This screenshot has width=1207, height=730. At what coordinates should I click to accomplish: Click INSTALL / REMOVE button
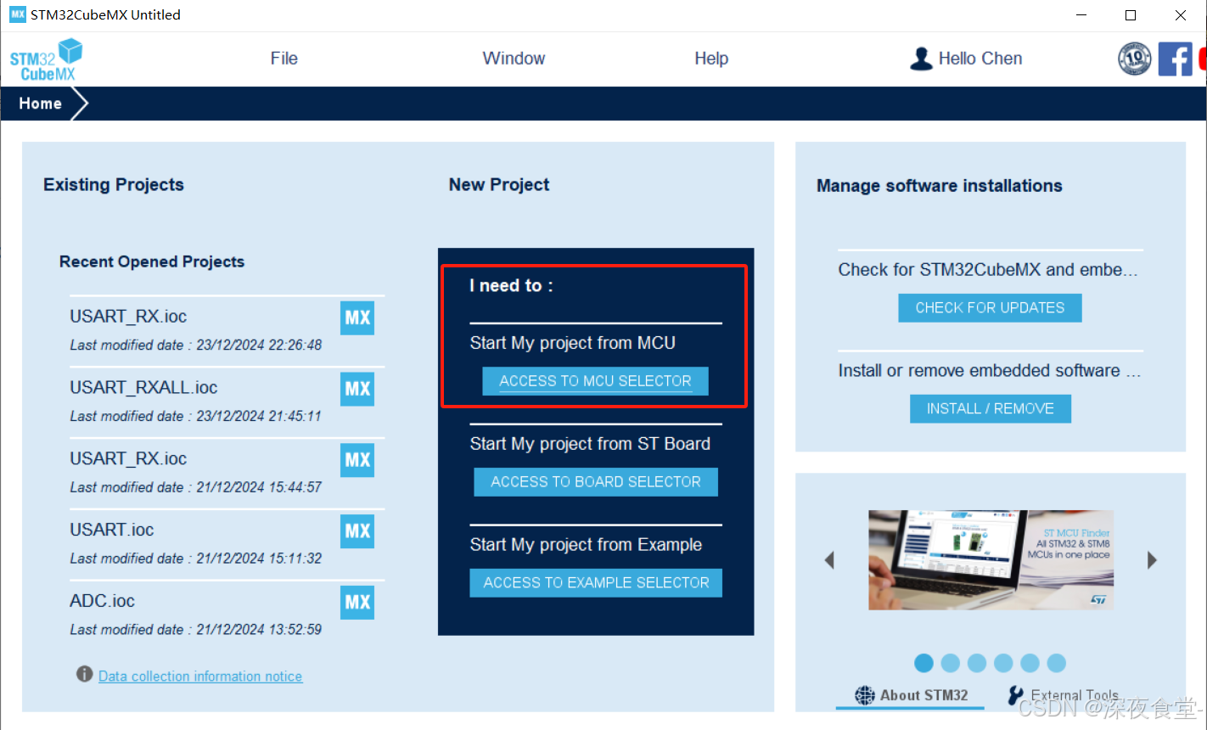coord(991,408)
